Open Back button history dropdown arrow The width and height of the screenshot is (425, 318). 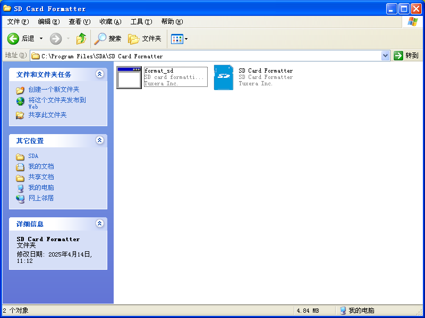click(41, 39)
